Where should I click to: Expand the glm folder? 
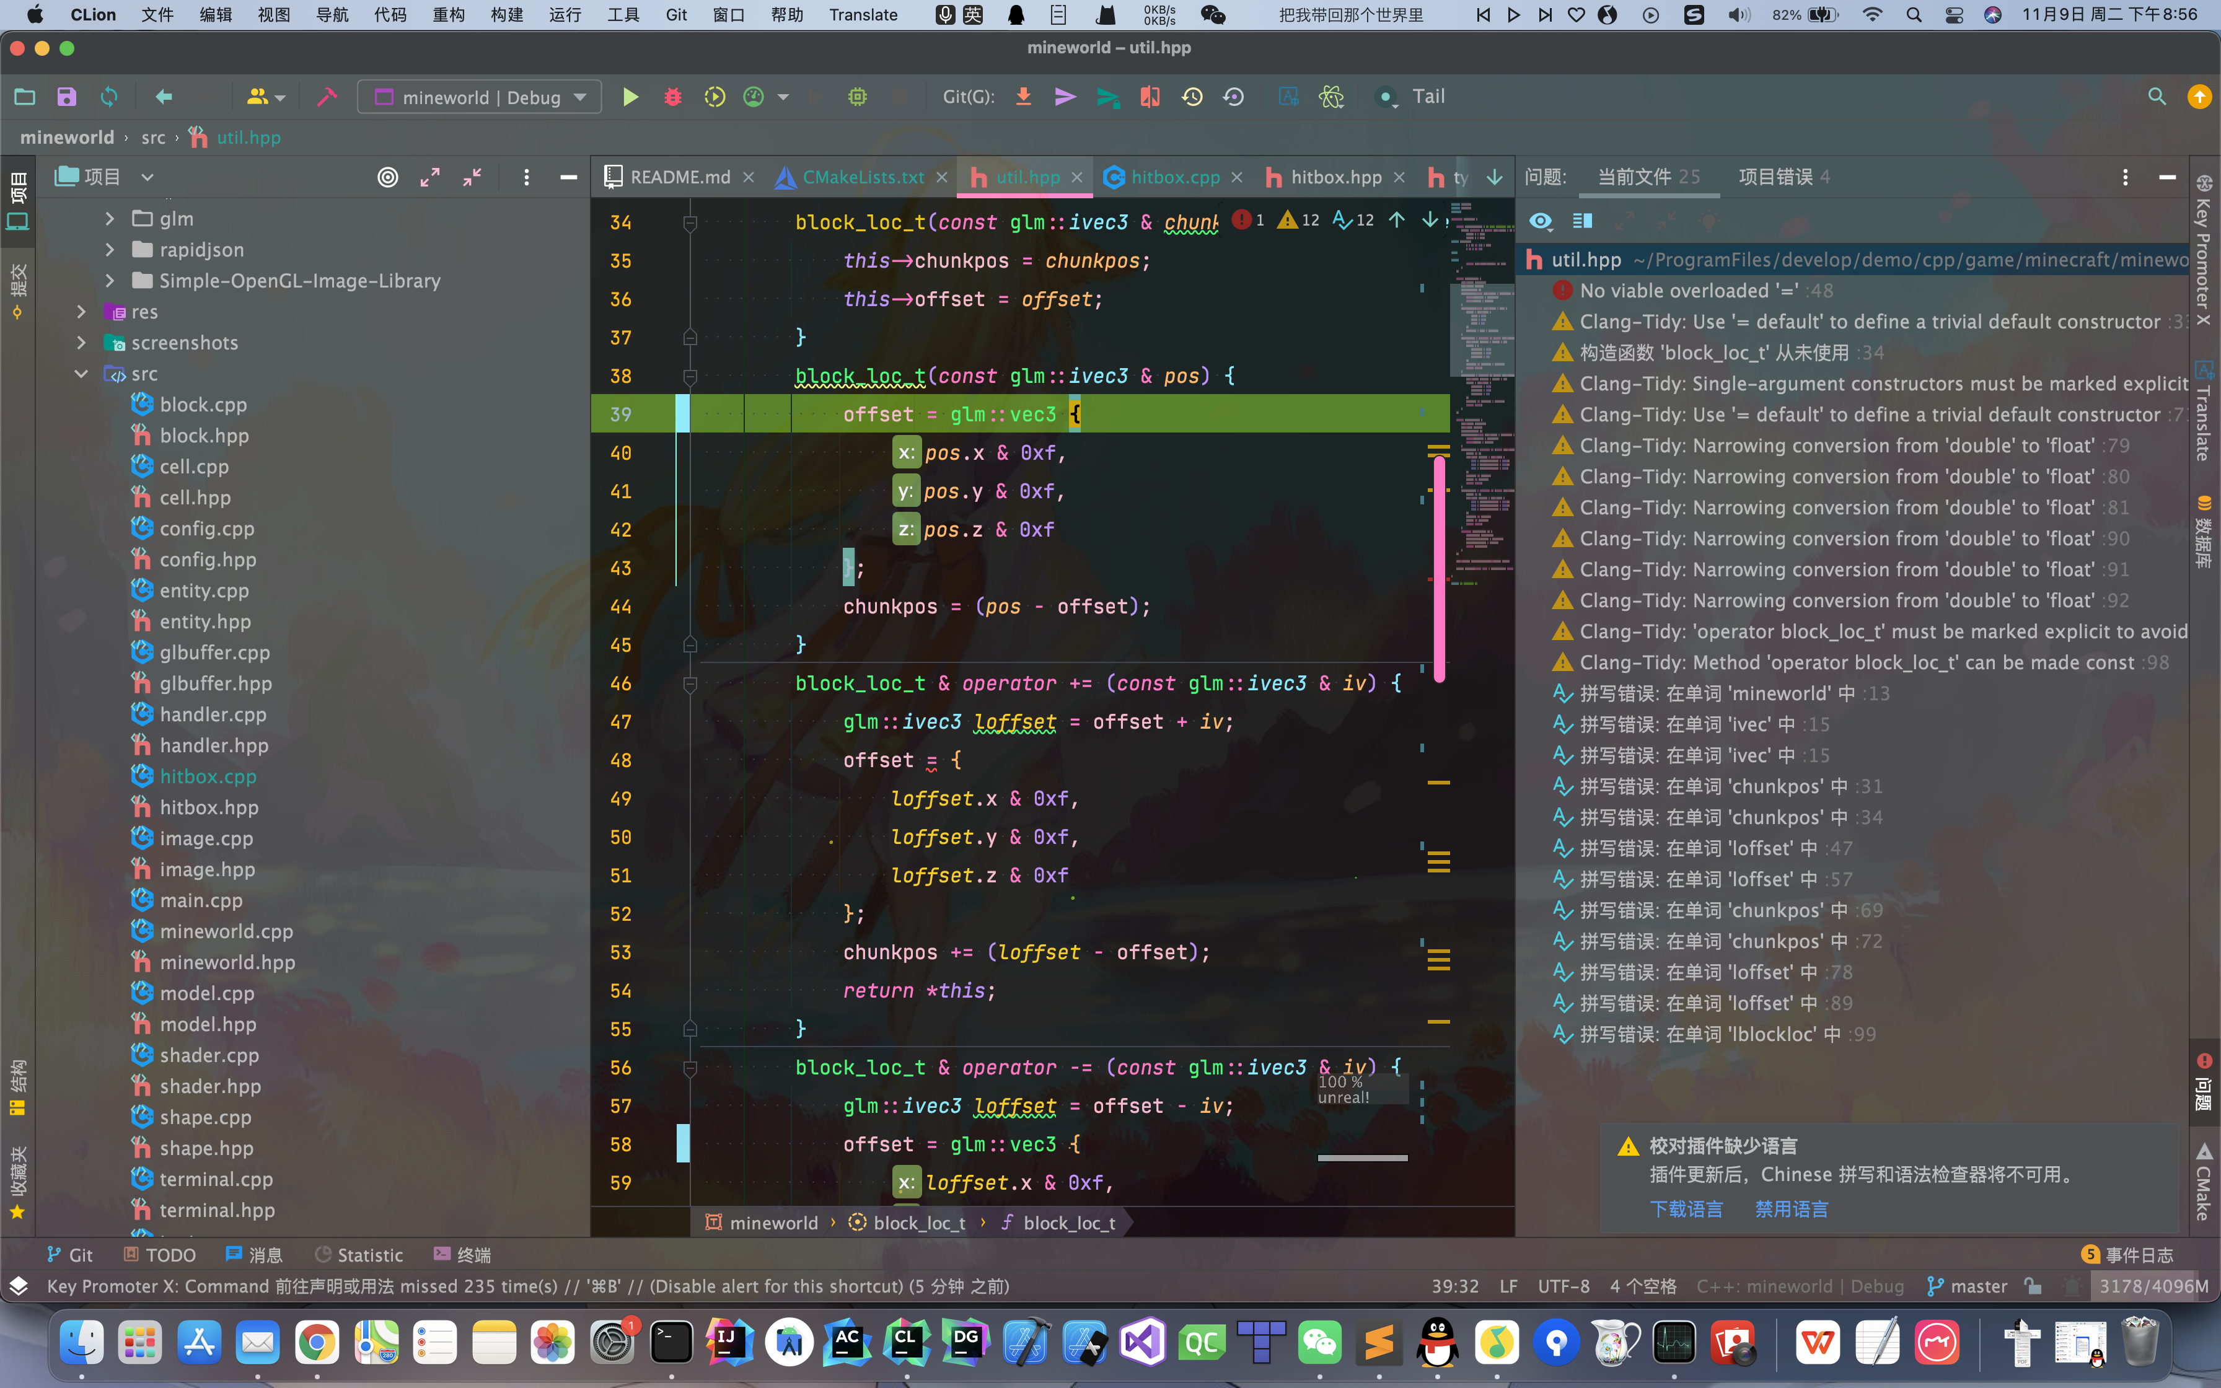(x=110, y=219)
